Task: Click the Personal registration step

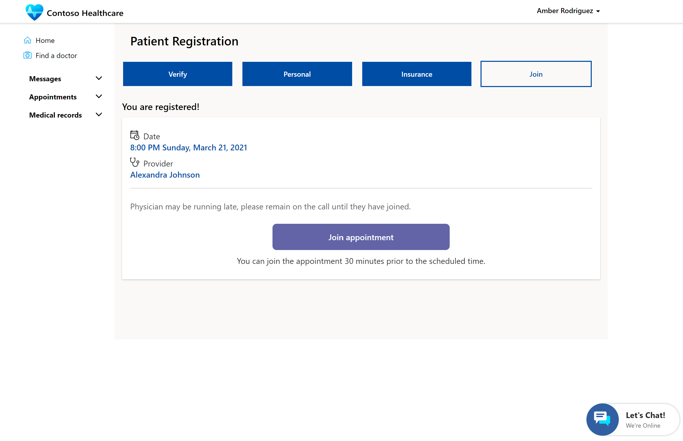Action: tap(297, 73)
